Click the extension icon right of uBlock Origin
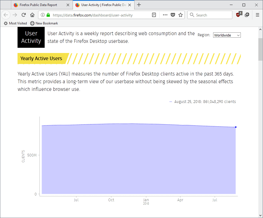 tap(247, 15)
